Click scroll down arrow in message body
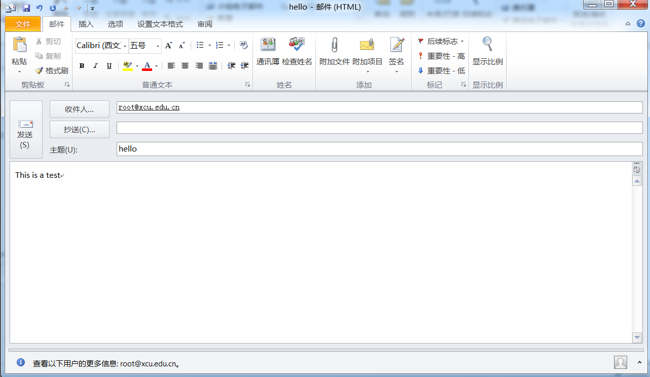 [x=637, y=337]
